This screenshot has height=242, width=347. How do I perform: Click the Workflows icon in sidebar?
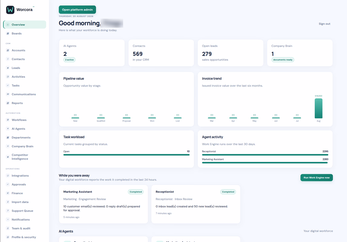click(8, 120)
